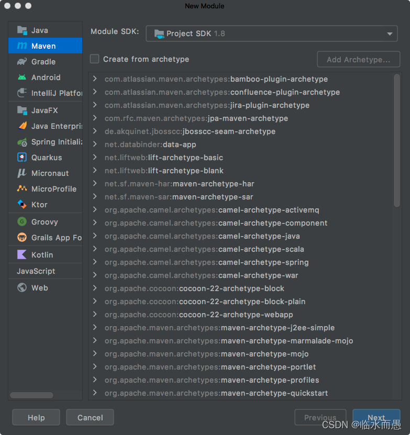Viewport: 410px width, 435px height.
Task: Click the Android robot icon
Action: click(x=22, y=77)
